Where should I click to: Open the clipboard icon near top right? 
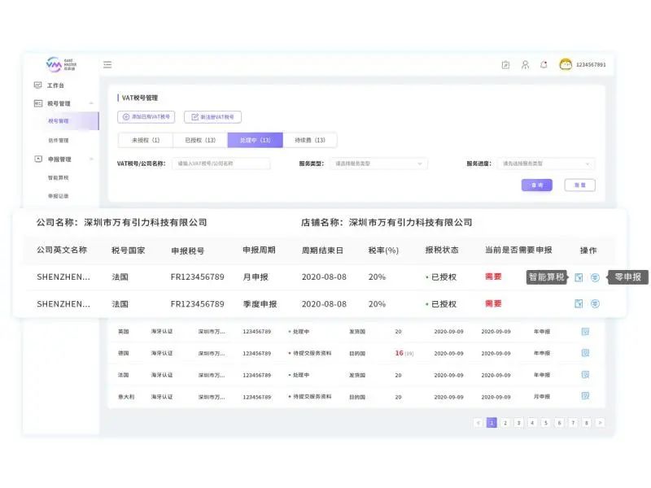(506, 63)
